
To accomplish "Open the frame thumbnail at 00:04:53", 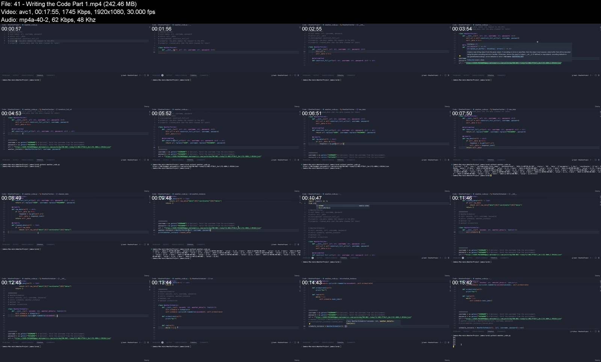I will pyautogui.click(x=75, y=150).
